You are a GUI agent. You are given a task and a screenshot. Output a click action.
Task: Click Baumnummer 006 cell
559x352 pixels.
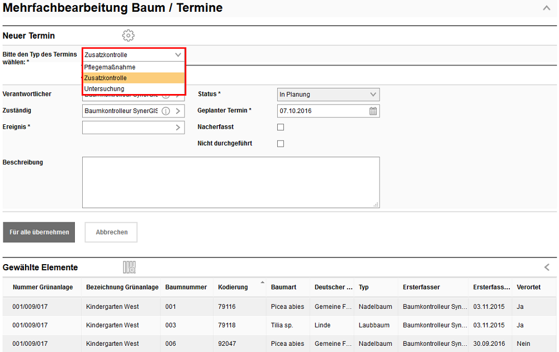pyautogui.click(x=170, y=344)
